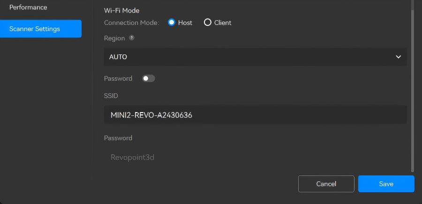Viewport: 422px width, 204px height.
Task: Save the Wi-Fi settings
Action: click(x=386, y=184)
